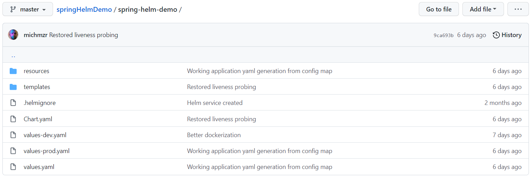Open the three-dots more options menu
531x178 pixels.
518,9
